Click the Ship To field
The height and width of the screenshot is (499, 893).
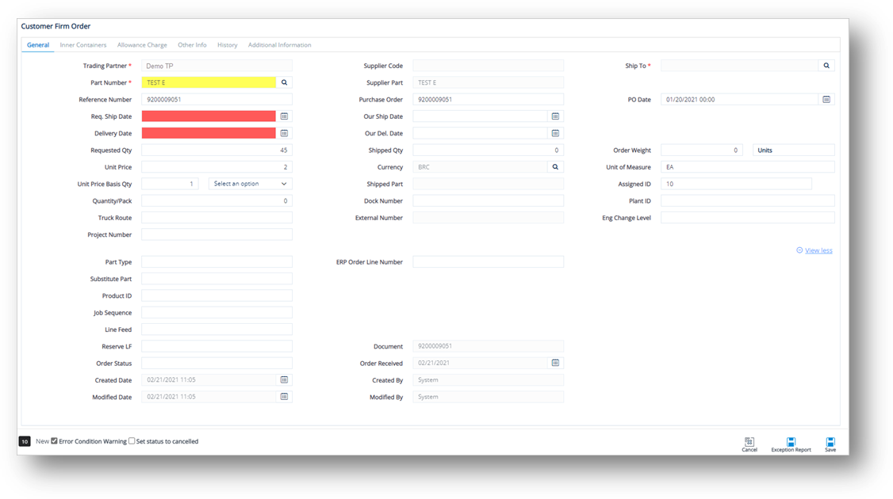[739, 66]
